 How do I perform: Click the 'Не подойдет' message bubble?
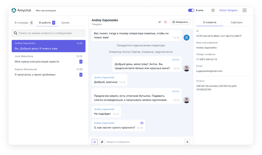coord(106,112)
